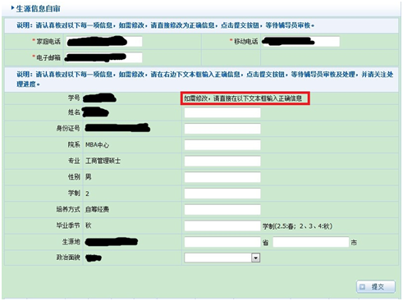Click the 身份证号 correction text box
This screenshot has height=301, width=403.
coord(222,129)
